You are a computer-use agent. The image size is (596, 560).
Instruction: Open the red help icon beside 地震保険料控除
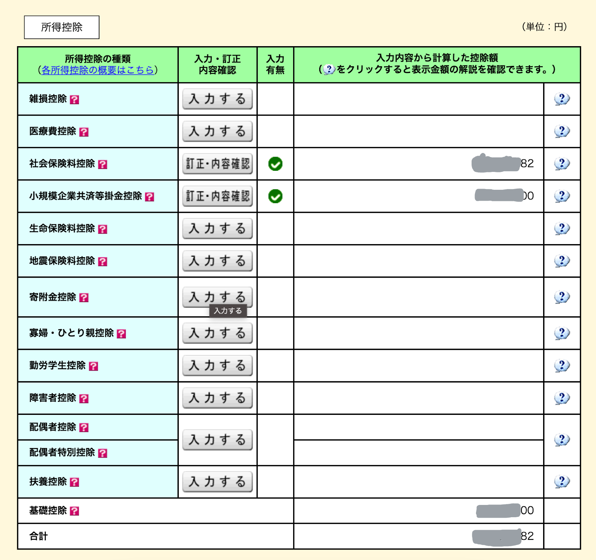[102, 262]
